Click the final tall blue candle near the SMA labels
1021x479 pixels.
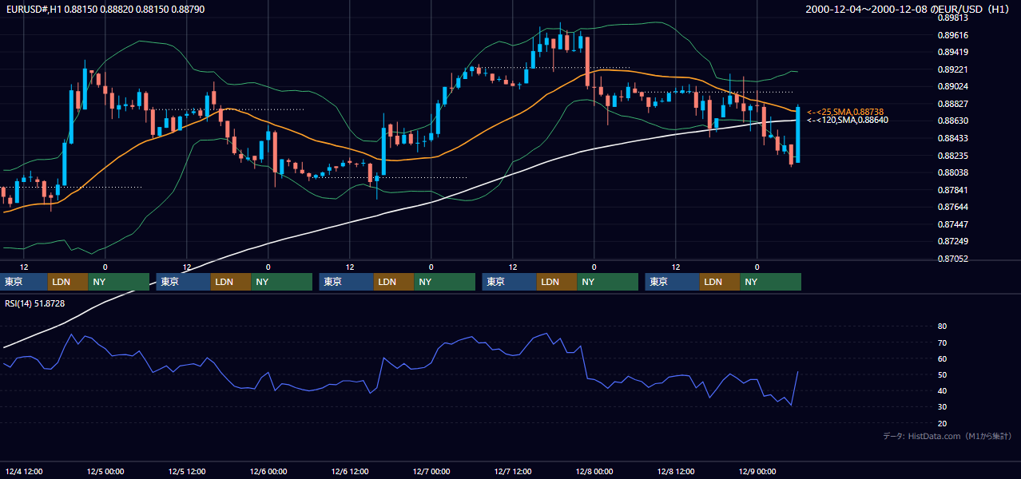coord(798,134)
